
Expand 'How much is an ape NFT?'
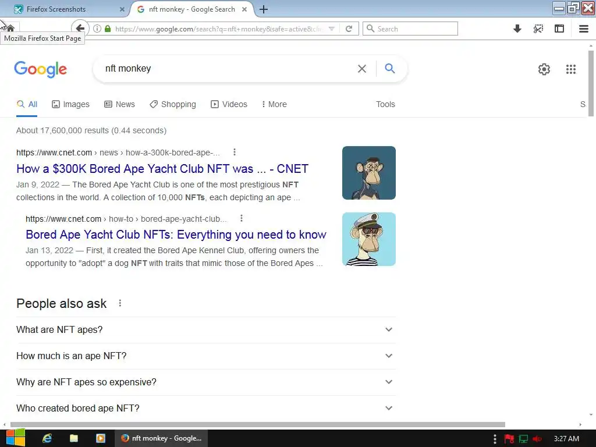[x=205, y=356]
